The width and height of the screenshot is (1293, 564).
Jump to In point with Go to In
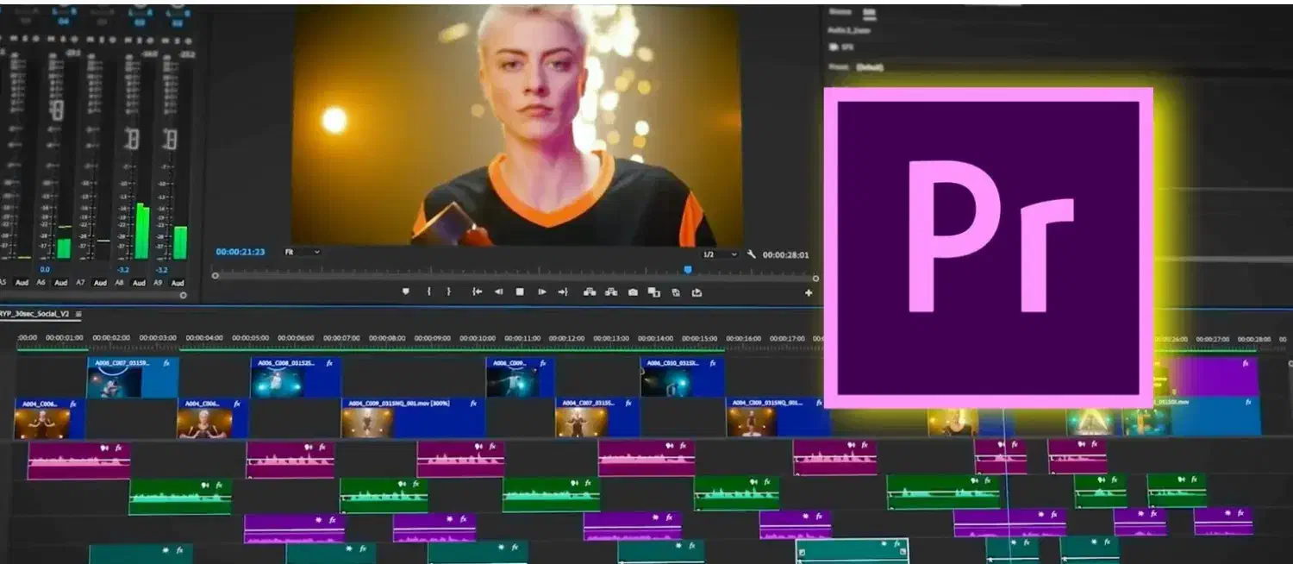477,292
